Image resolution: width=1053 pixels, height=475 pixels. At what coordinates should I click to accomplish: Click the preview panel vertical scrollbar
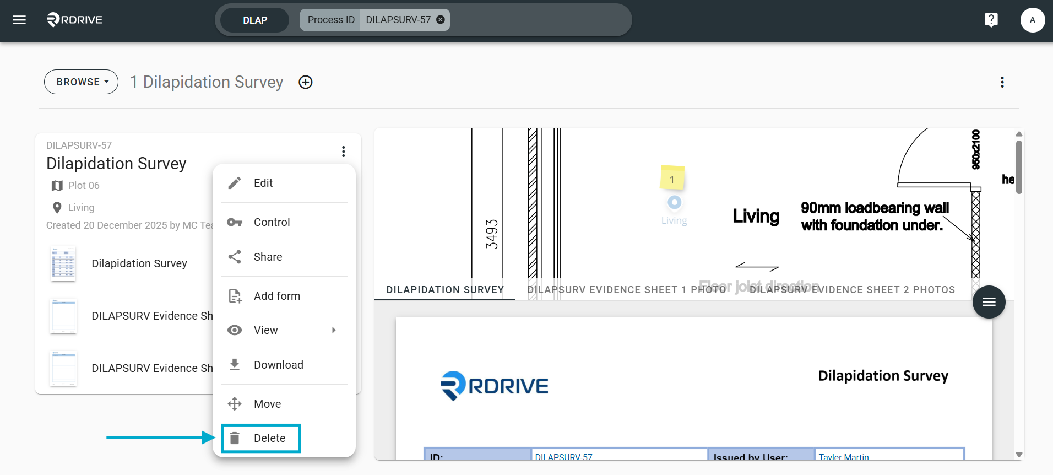click(1019, 167)
